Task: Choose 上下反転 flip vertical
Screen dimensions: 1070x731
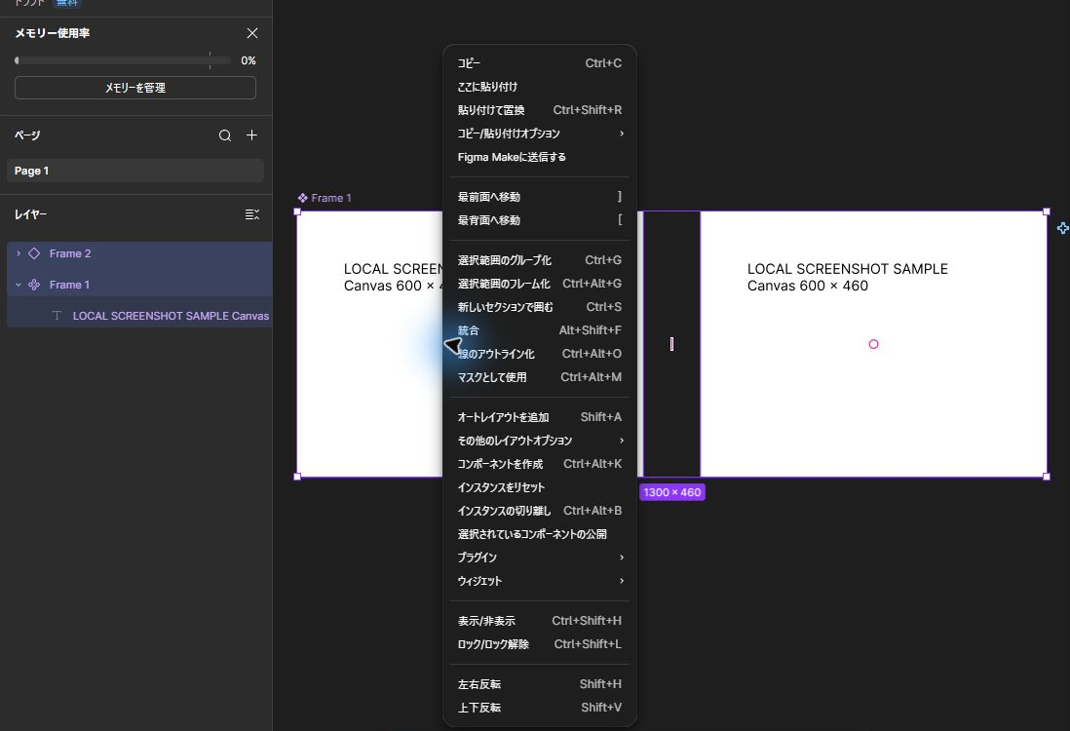Action: pos(540,707)
